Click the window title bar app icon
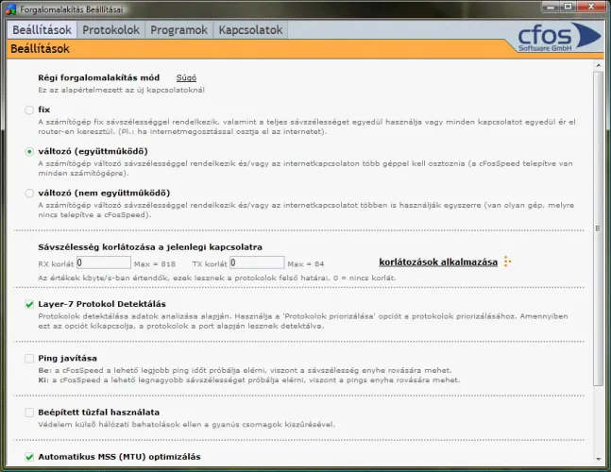Image resolution: width=611 pixels, height=472 pixels. [11, 8]
